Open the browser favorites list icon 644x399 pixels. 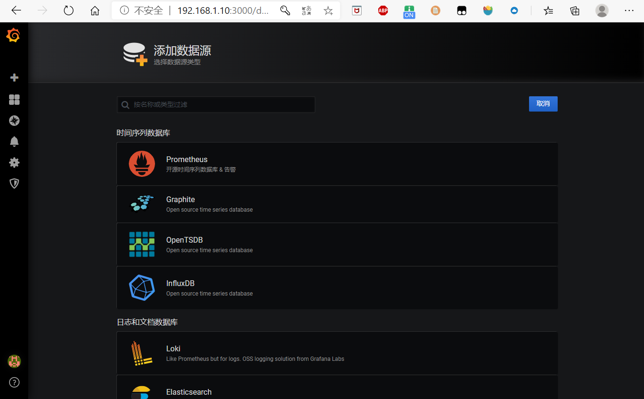click(549, 10)
